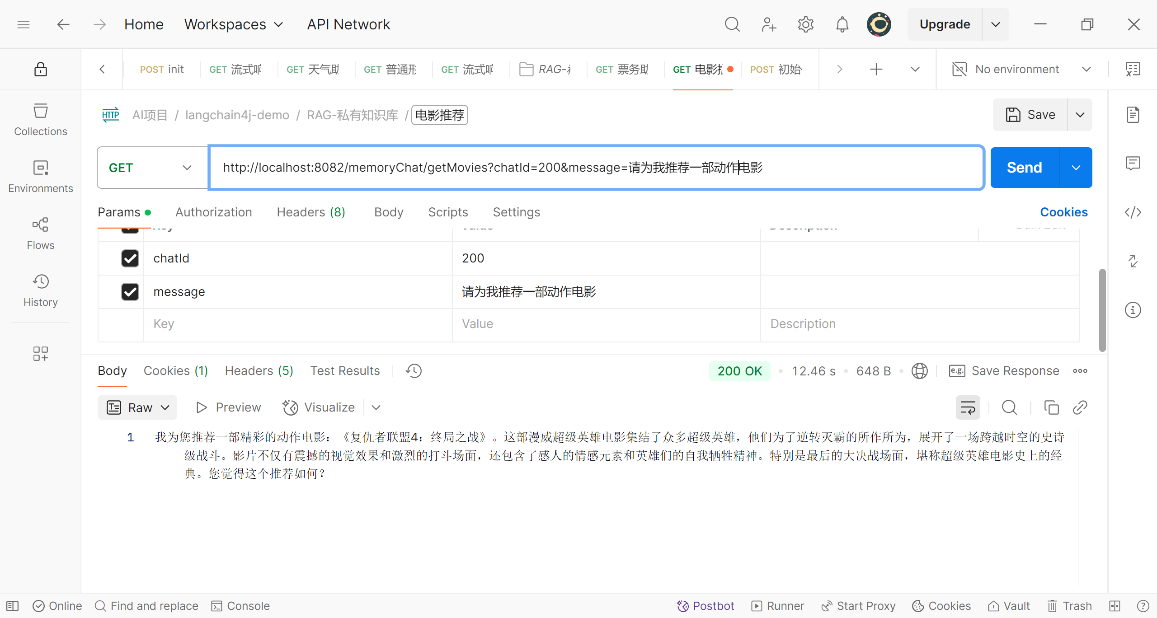Image resolution: width=1157 pixels, height=618 pixels.
Task: Open the GET method dropdown
Action: coord(152,168)
